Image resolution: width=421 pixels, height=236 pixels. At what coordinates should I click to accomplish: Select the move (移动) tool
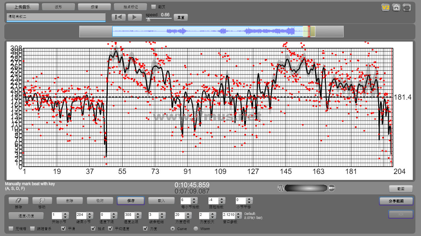click(42, 200)
